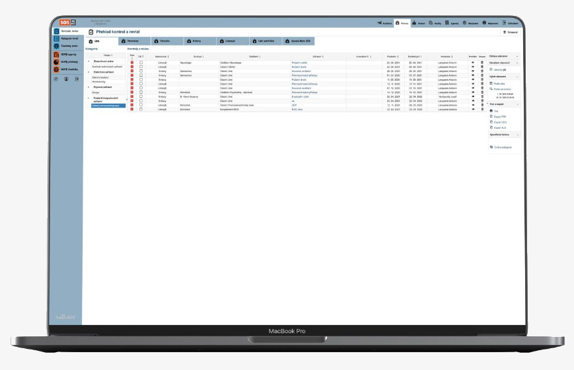Click the logout icon in the sidebar
The width and height of the screenshot is (574, 370).
click(76, 79)
